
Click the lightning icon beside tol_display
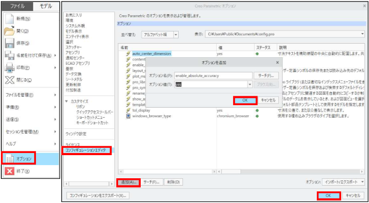(128, 110)
